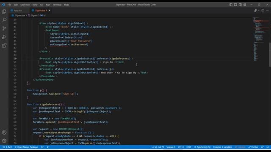Click the pin-shaped icon in left status bar

47,147
